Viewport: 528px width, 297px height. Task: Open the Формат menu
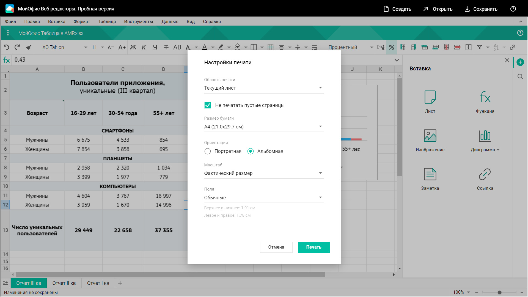82,21
